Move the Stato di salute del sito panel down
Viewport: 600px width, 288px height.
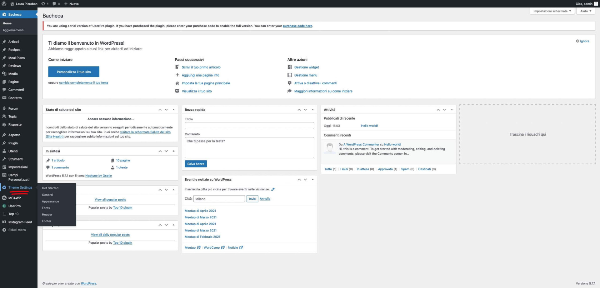[x=166, y=110]
